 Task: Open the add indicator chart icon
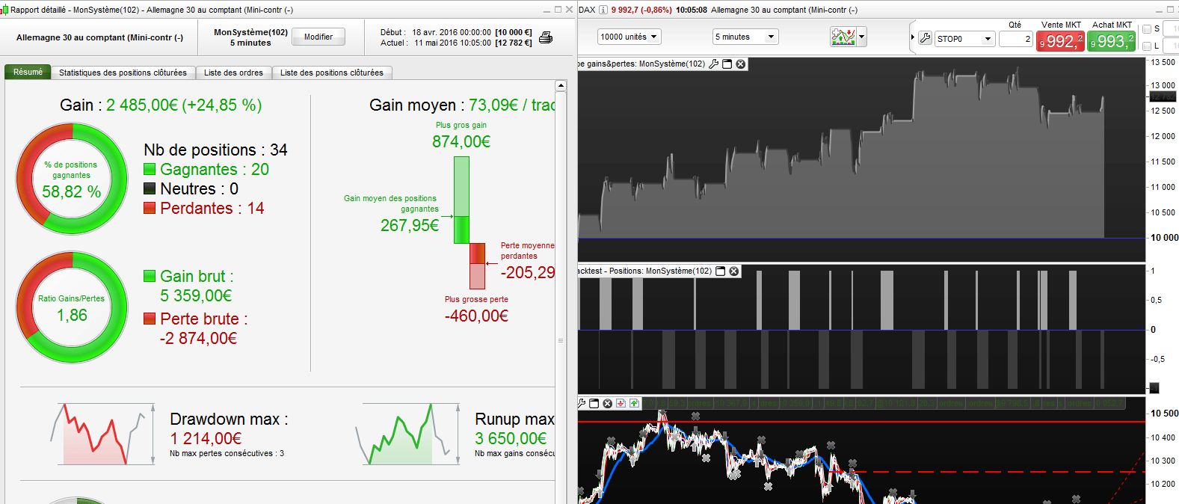[x=843, y=37]
